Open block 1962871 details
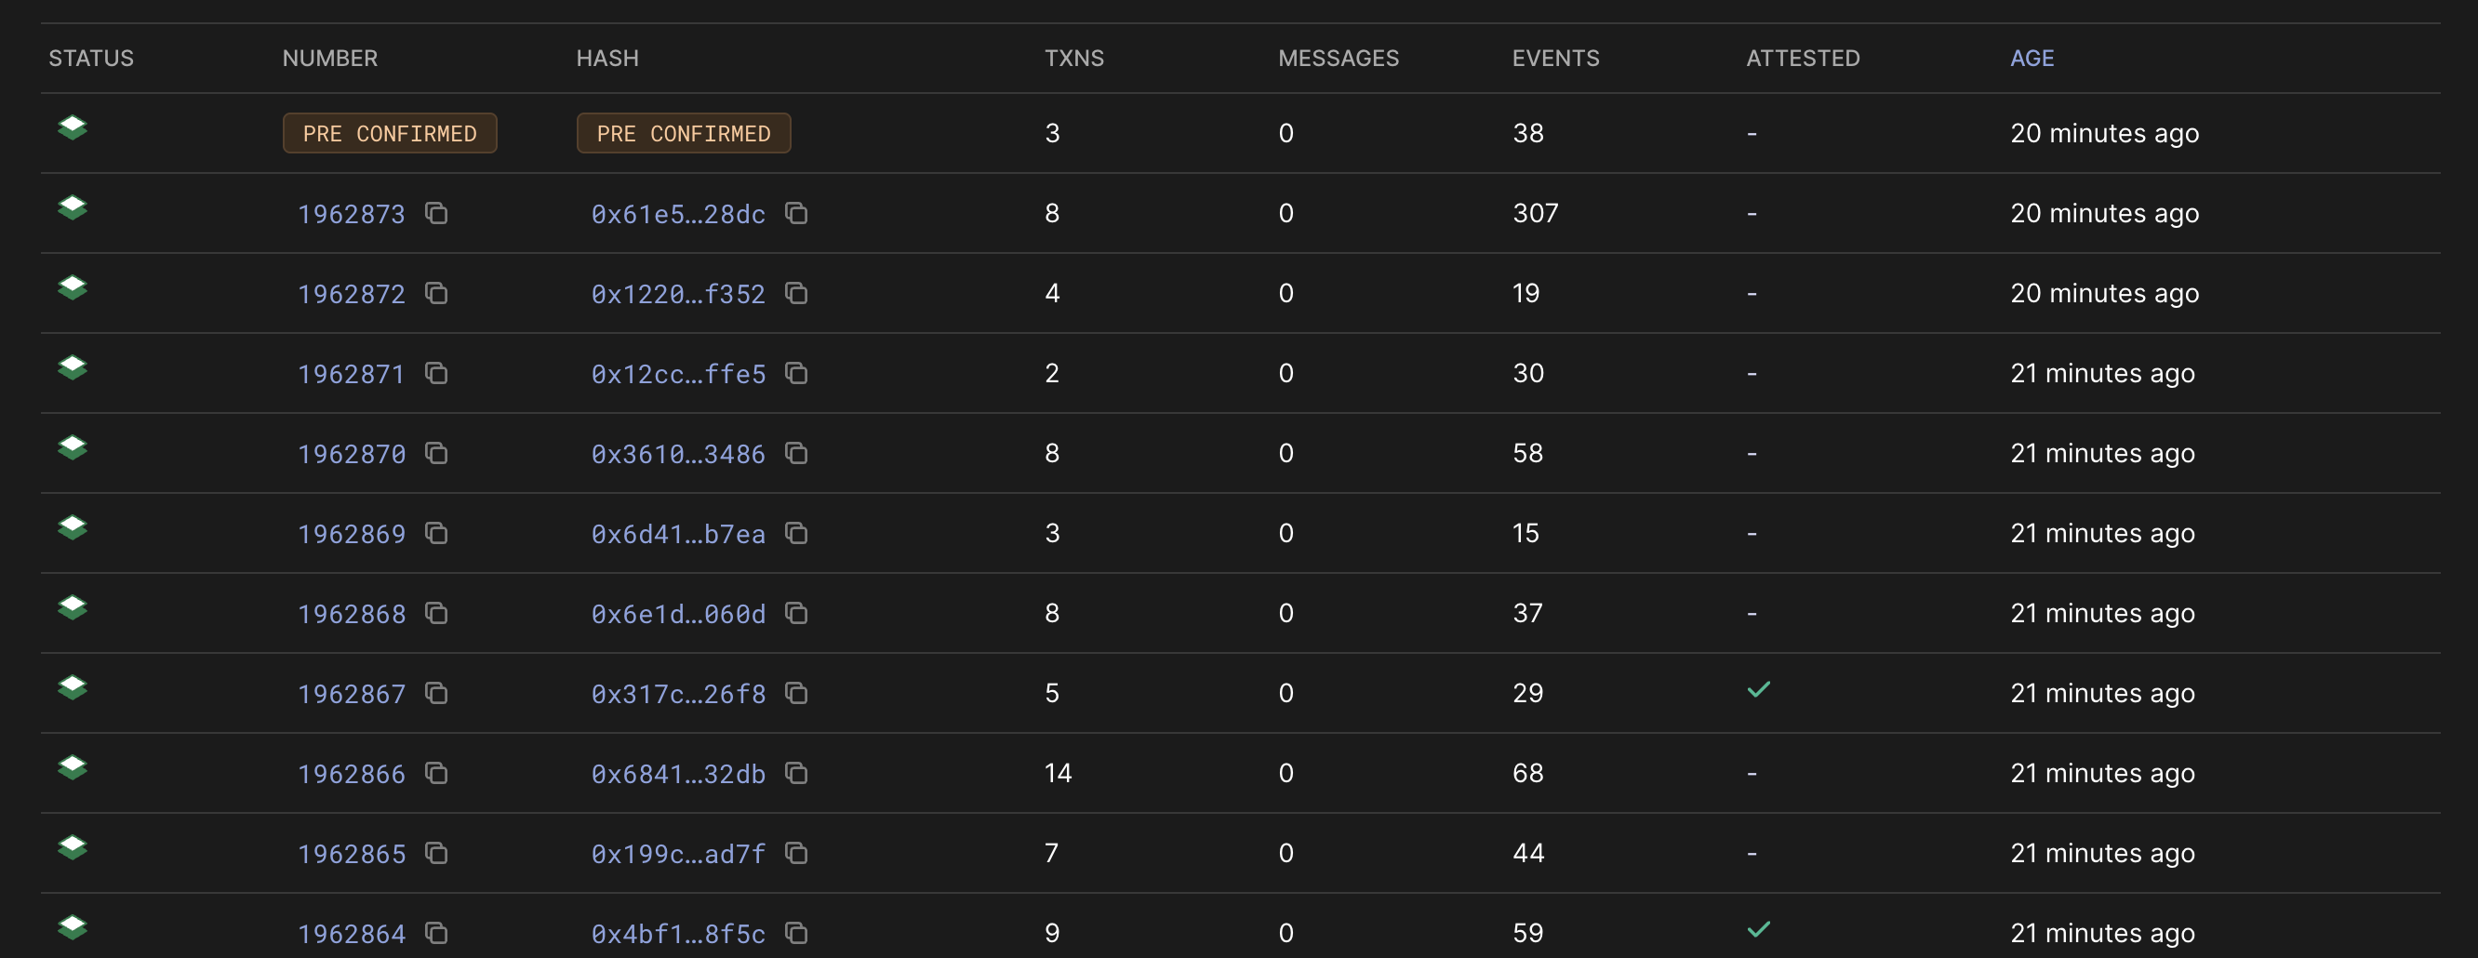Image resolution: width=2478 pixels, height=958 pixels. (x=351, y=373)
